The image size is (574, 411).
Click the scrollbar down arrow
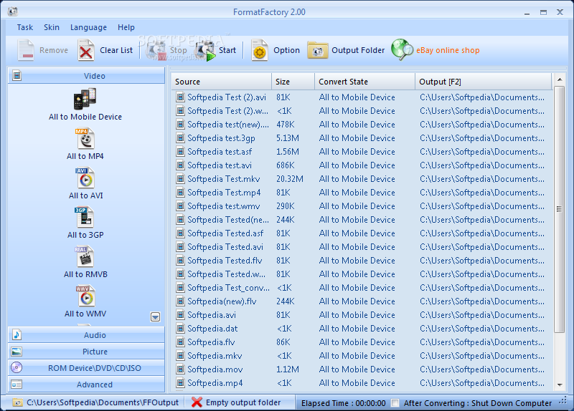pos(560,385)
